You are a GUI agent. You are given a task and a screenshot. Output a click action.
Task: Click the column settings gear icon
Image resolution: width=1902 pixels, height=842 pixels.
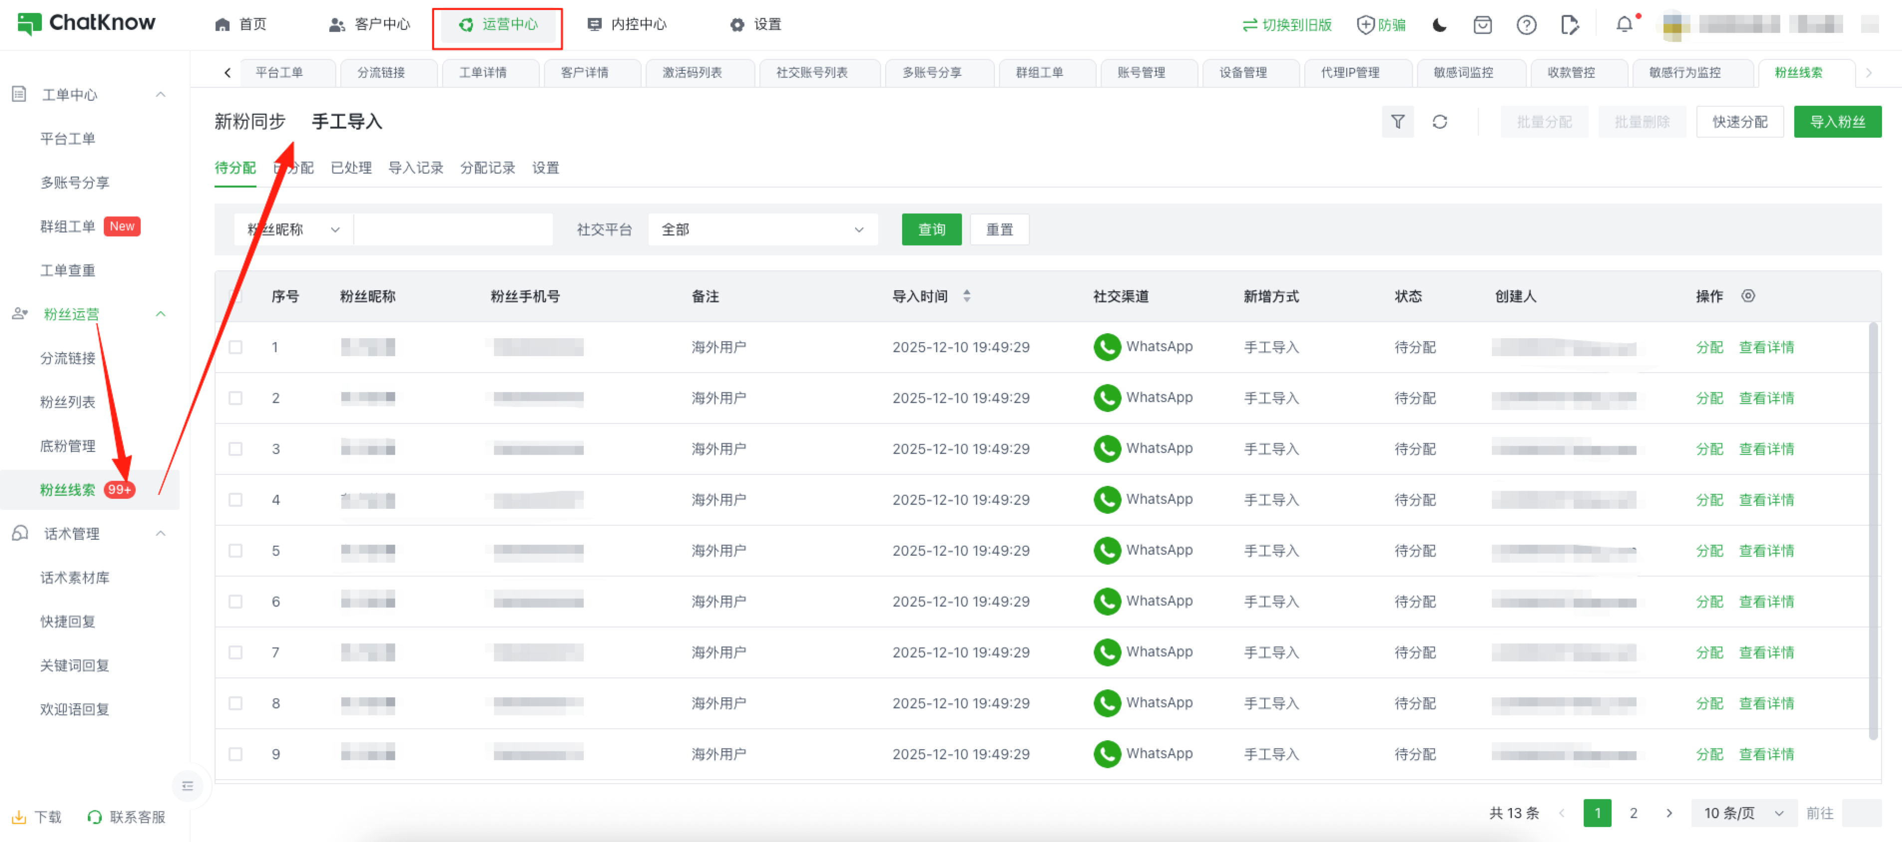[x=1748, y=296]
